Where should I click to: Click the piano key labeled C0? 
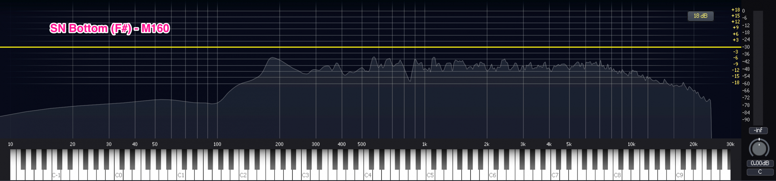[118, 165]
